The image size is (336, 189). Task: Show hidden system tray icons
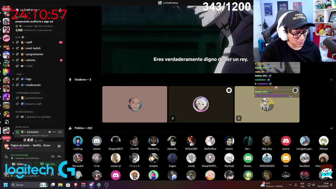[x=290, y=185]
